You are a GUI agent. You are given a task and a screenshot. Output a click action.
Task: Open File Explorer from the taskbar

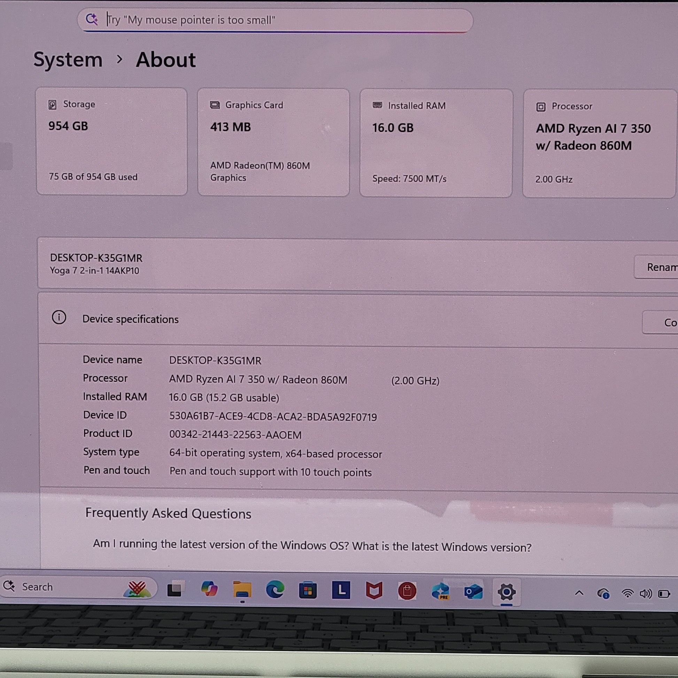pos(242,590)
